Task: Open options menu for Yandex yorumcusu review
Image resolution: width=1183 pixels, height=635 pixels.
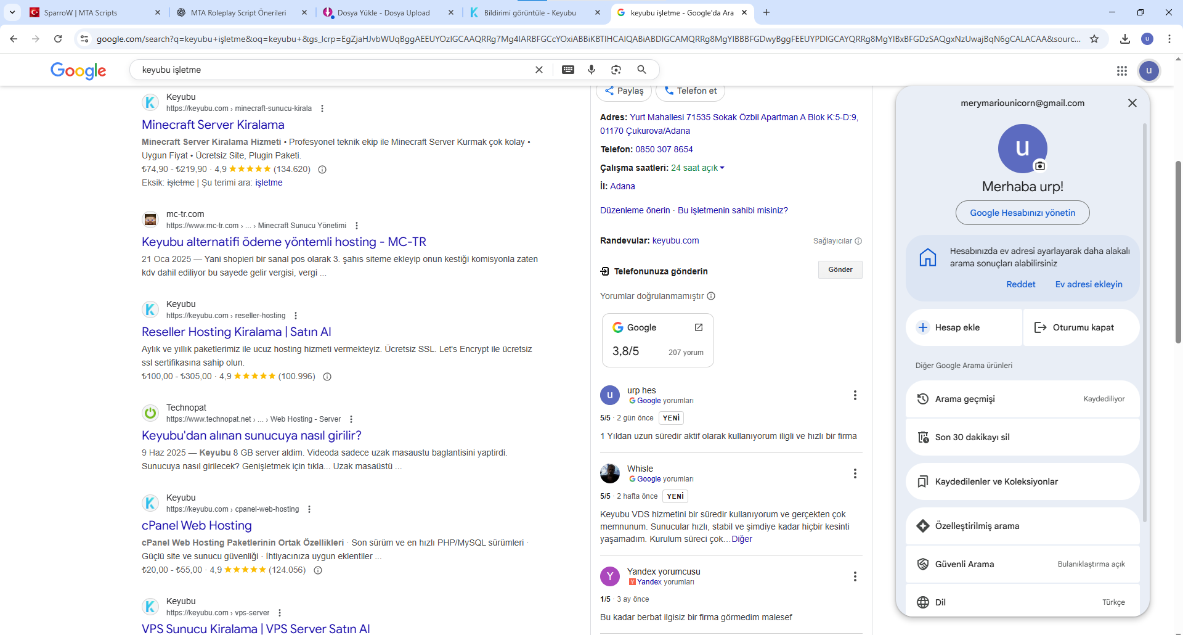Action: coord(855,576)
